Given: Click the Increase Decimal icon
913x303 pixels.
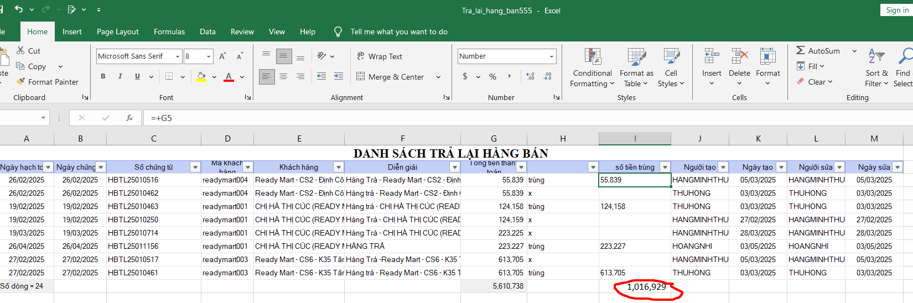Looking at the screenshot, I should pyautogui.click(x=531, y=76).
